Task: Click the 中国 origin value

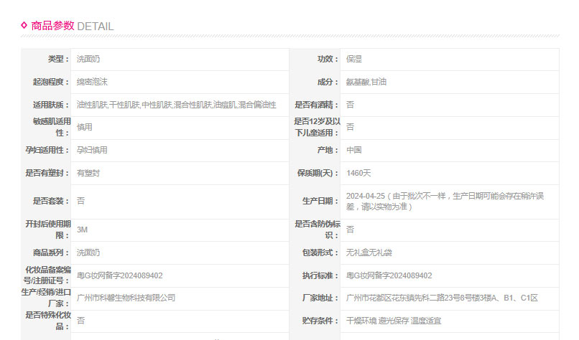Action: pyautogui.click(x=353, y=150)
